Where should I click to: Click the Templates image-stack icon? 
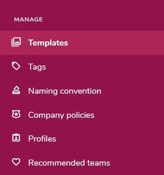coord(16,42)
